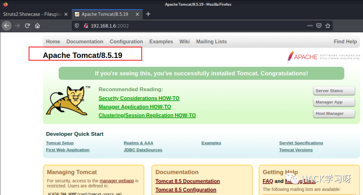The image size is (363, 195).
Task: Click the Developer Quick Start heading
Action: point(75,134)
